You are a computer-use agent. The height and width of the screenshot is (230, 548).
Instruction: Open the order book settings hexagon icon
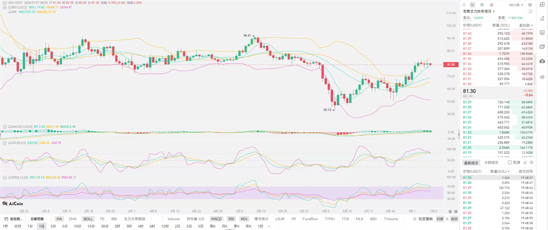pyautogui.click(x=530, y=5)
